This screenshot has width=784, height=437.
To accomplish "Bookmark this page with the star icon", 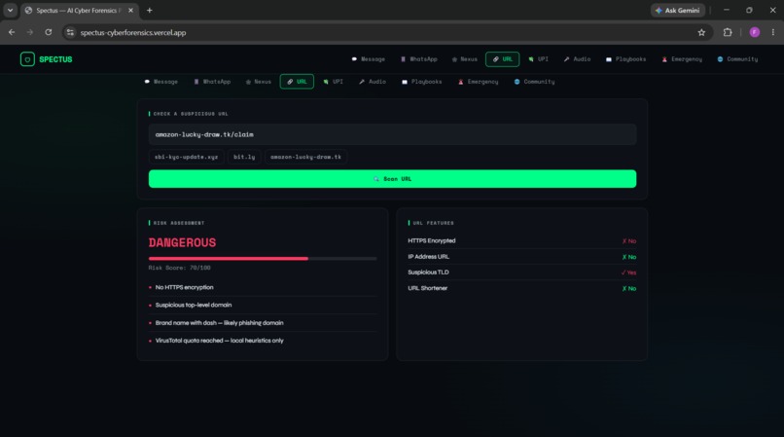I will coord(701,32).
